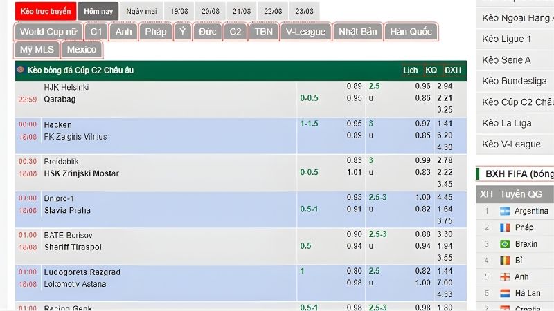Click Dnipro-1 team name
Viewport: 554px width, 311px height.
pyautogui.click(x=59, y=198)
